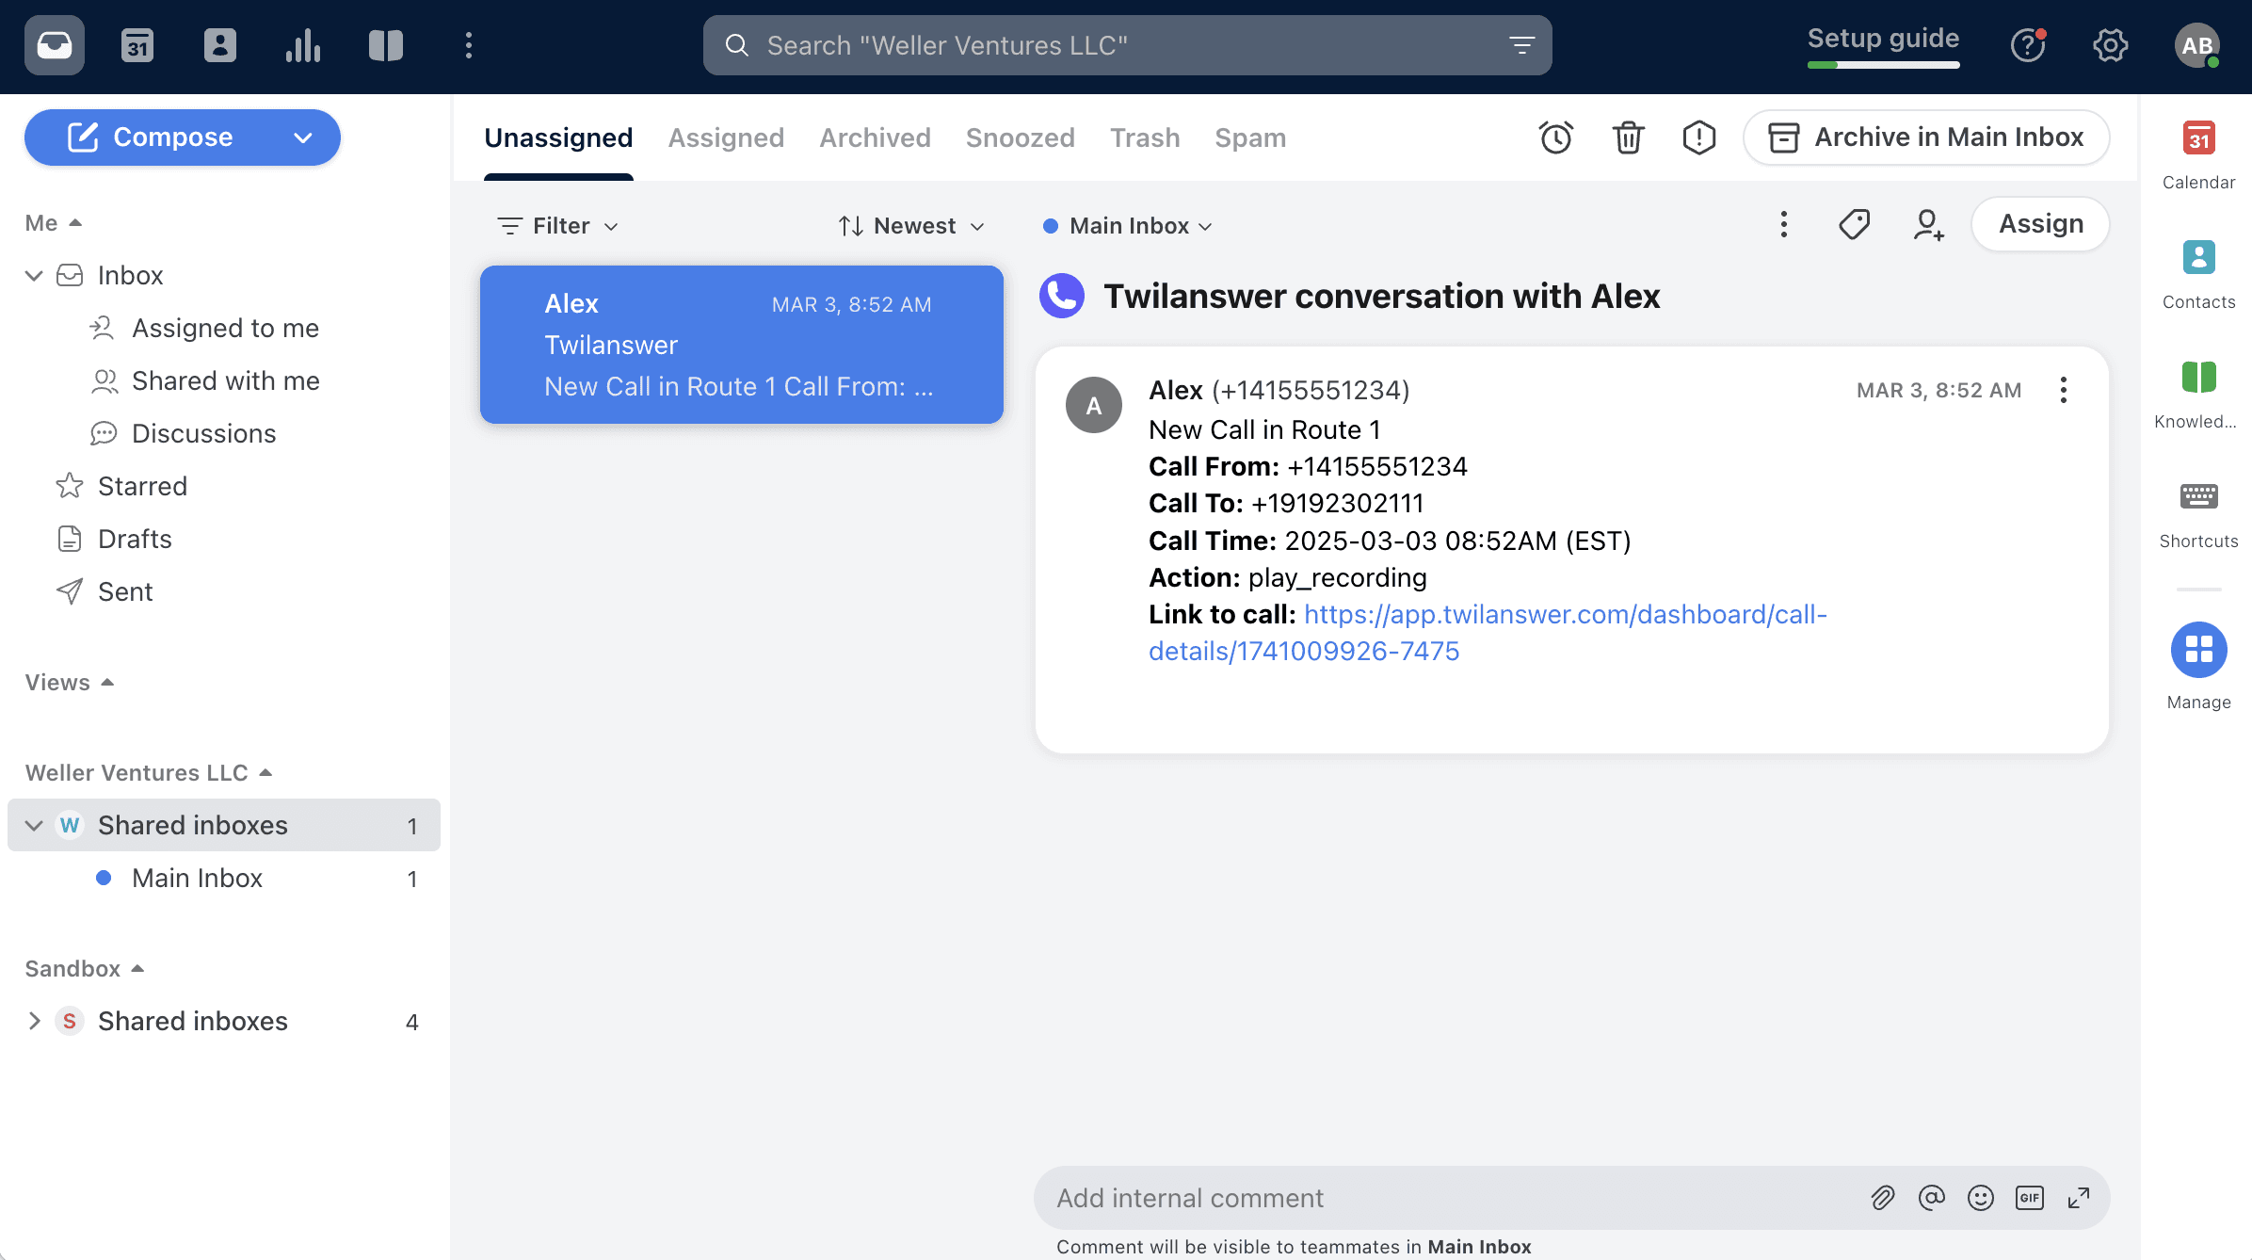
Task: Expand Sandbox Shared inboxes
Action: click(x=34, y=1022)
